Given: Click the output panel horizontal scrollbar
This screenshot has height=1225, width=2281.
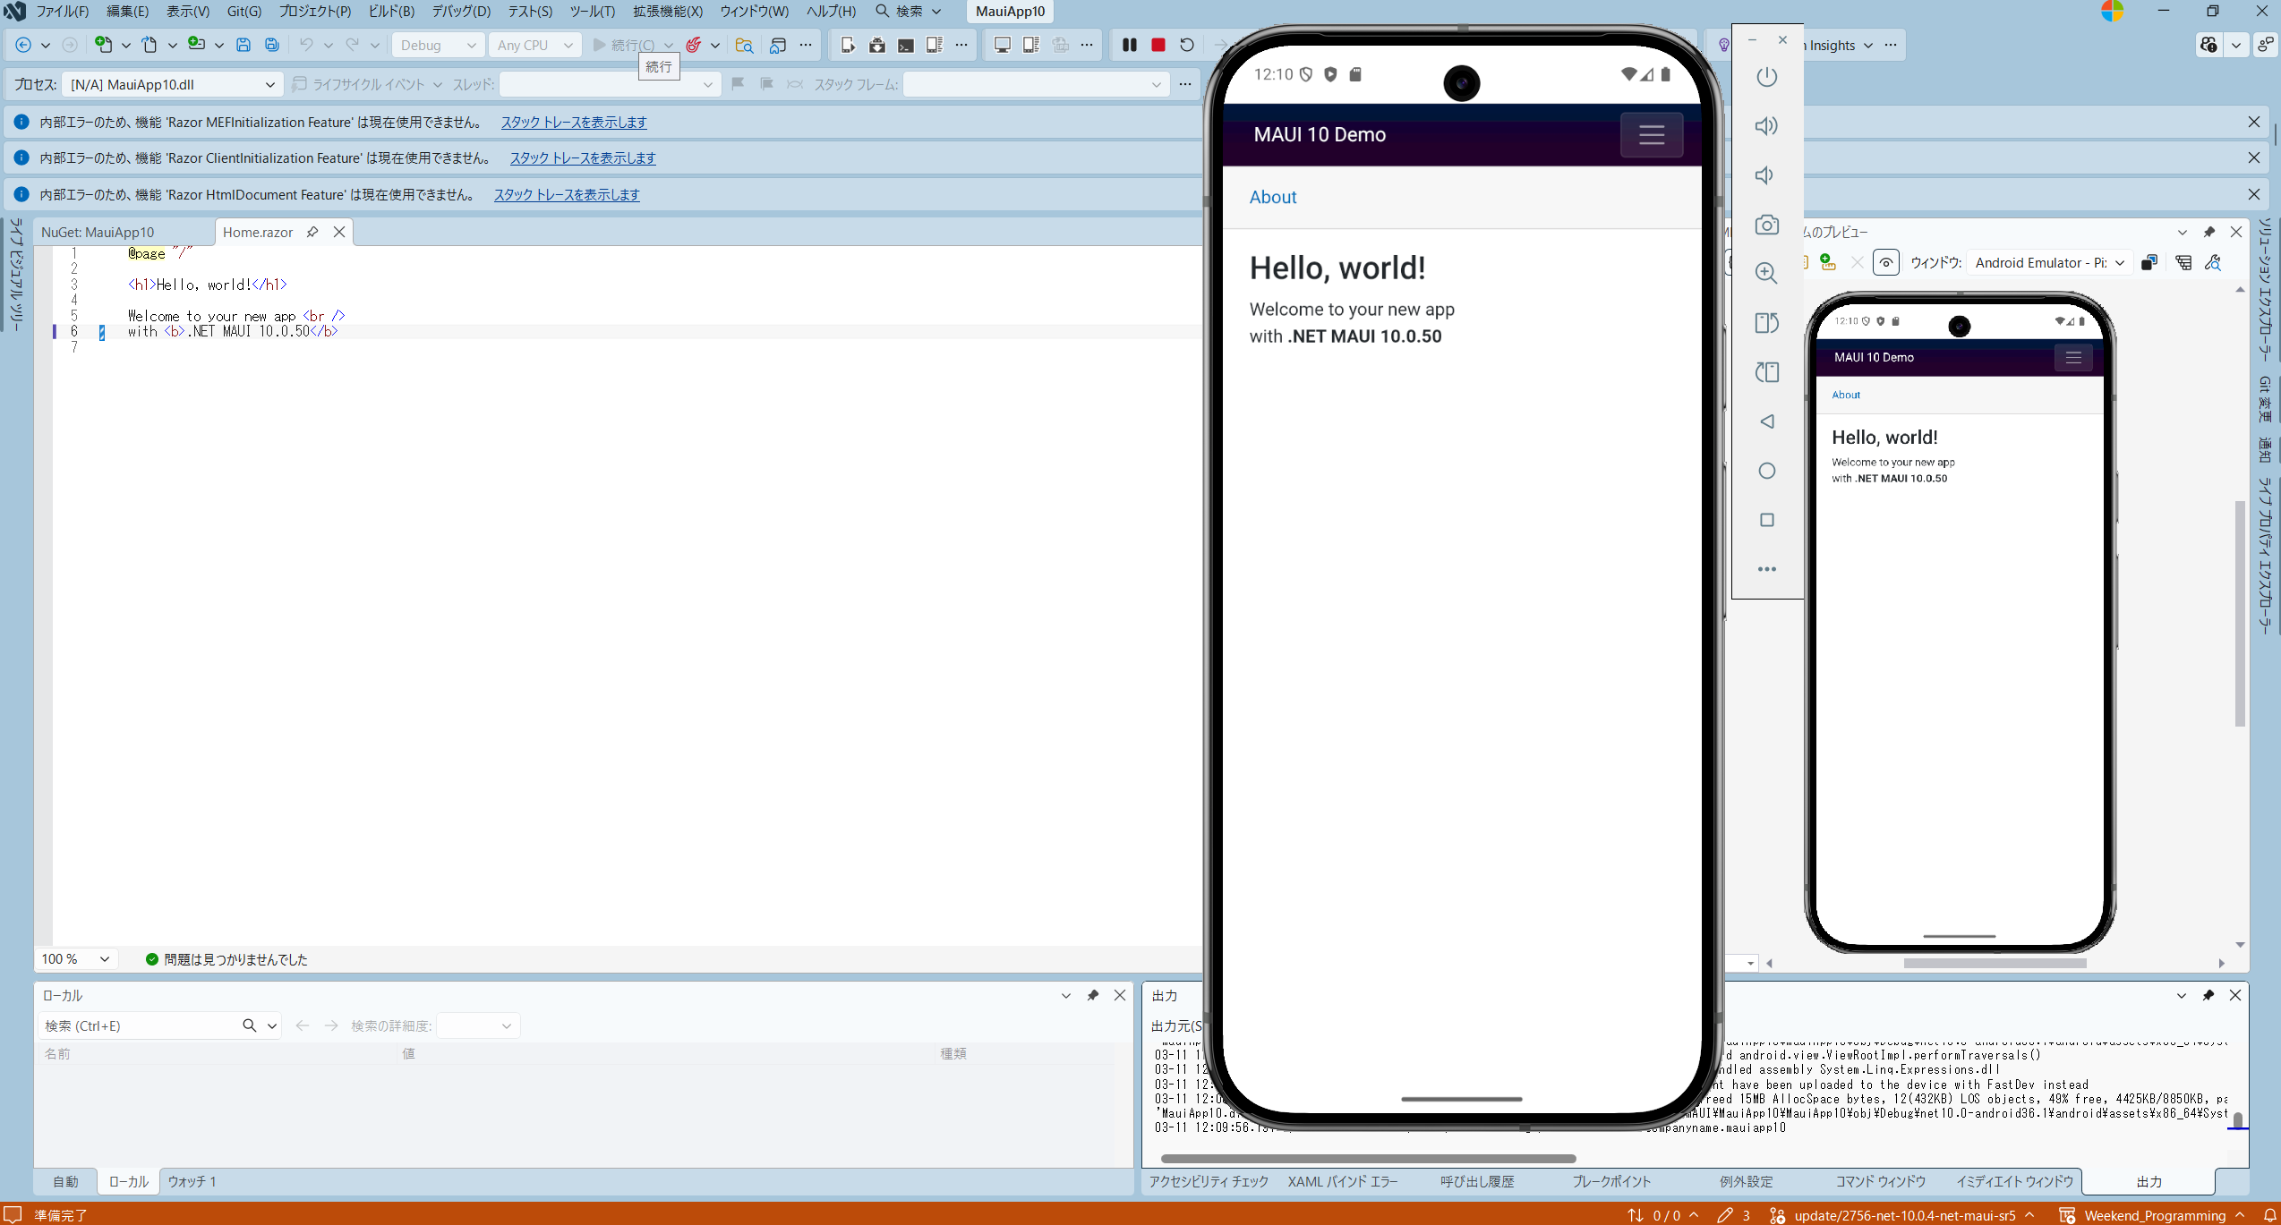Looking at the screenshot, I should [x=1369, y=1158].
